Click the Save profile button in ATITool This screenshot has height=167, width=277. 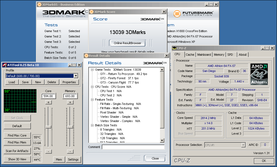tap(25, 82)
